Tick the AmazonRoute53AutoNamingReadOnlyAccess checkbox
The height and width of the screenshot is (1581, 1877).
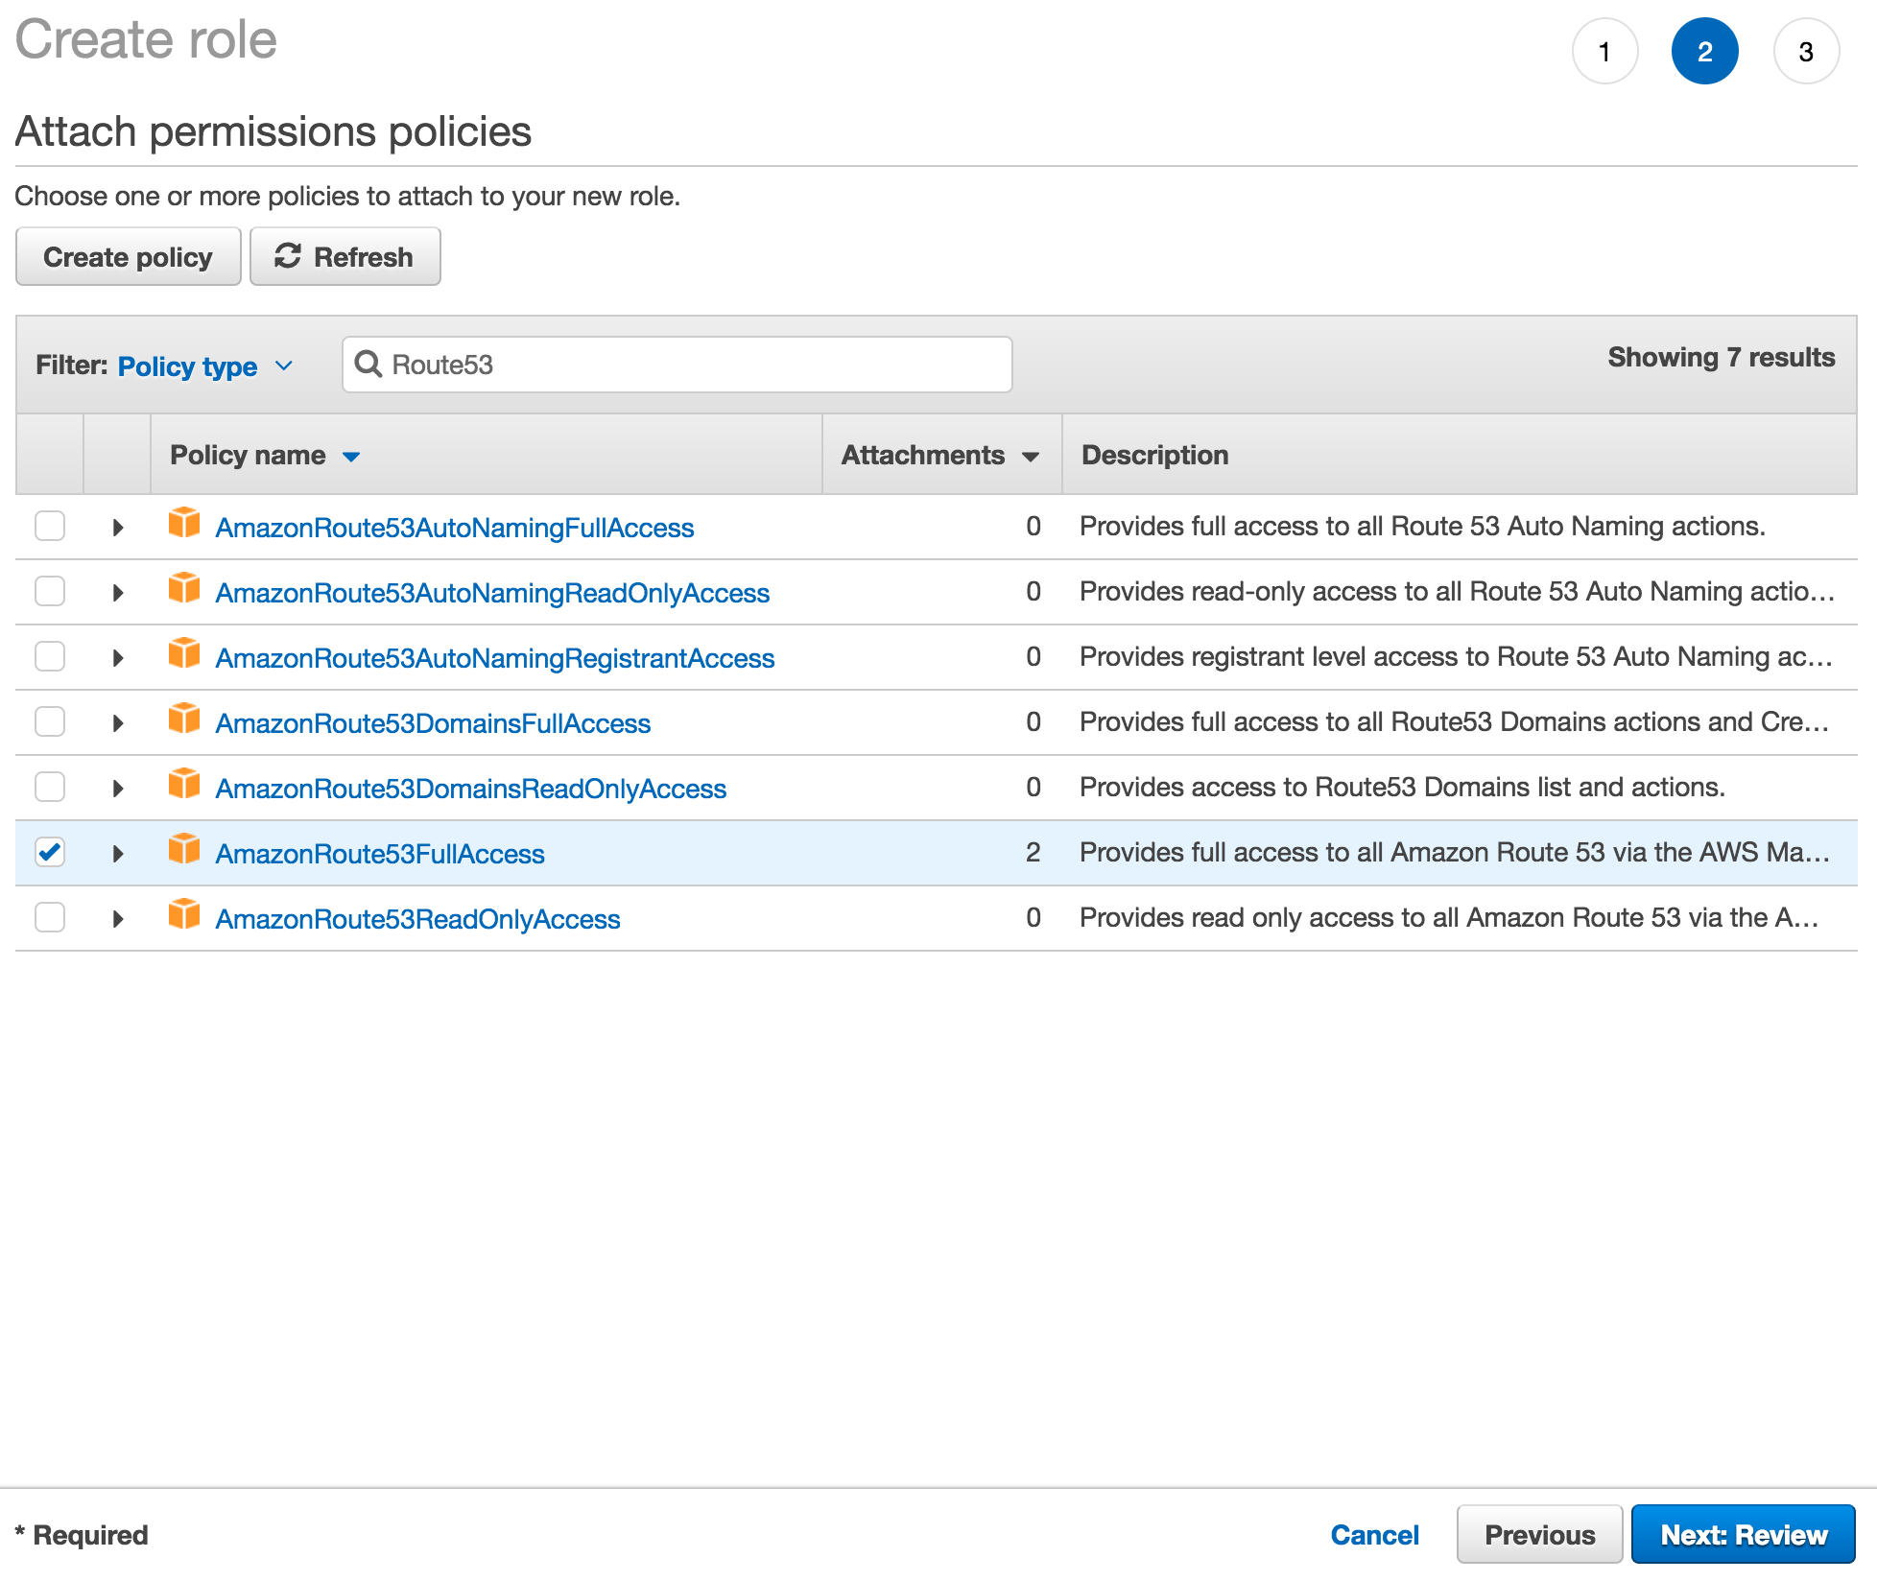pos(50,591)
